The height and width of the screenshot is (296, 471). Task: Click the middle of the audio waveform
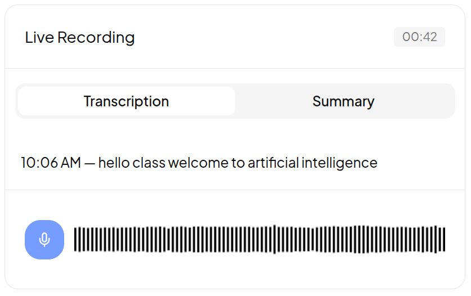point(259,240)
